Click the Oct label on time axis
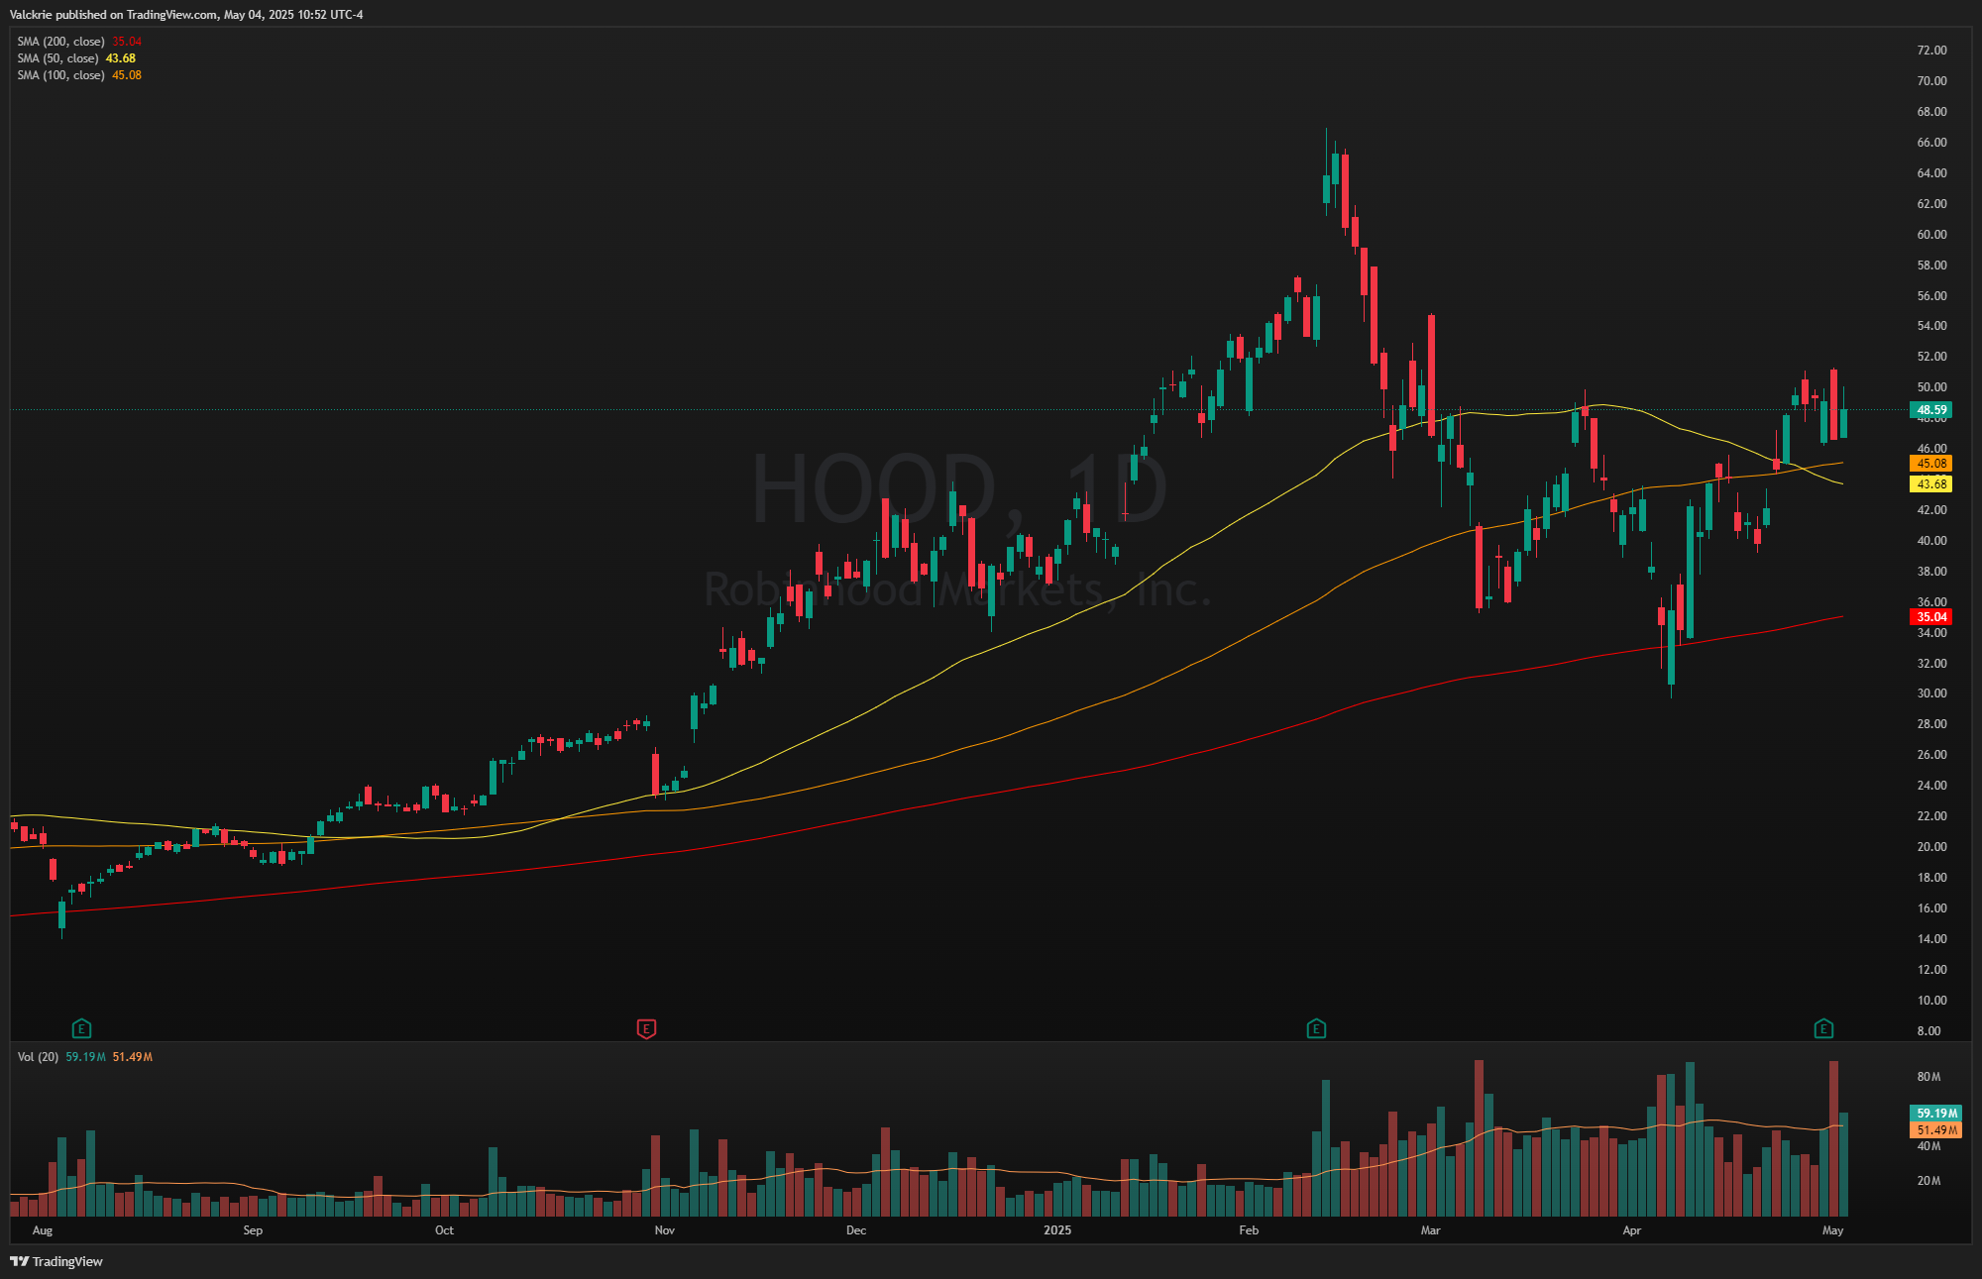 tap(444, 1230)
